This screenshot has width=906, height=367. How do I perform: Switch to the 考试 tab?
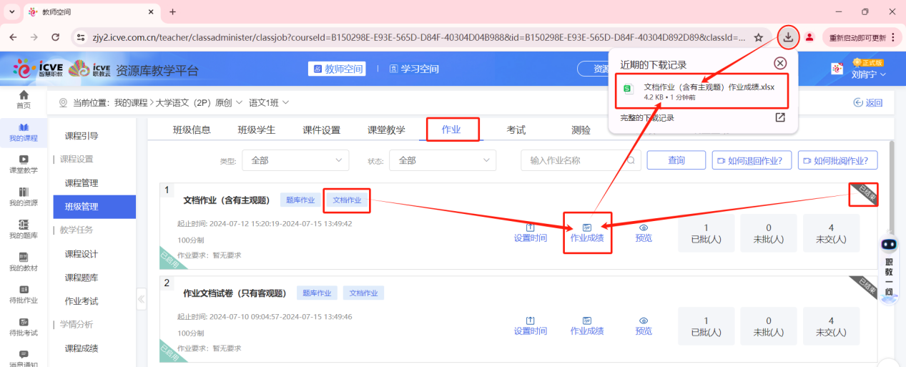[516, 130]
